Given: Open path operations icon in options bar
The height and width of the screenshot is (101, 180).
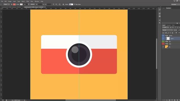Looking at the screenshot, I should [53, 4].
